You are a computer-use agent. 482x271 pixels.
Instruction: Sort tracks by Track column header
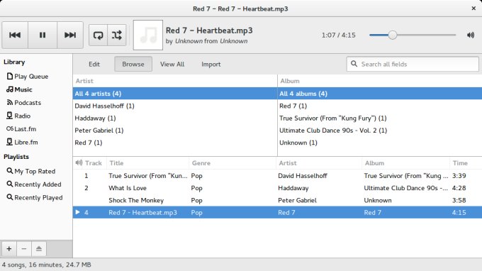(94, 163)
